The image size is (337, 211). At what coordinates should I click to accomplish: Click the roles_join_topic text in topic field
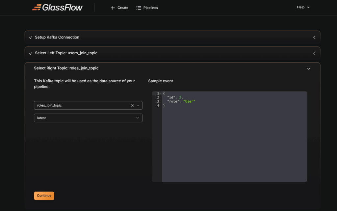49,105
